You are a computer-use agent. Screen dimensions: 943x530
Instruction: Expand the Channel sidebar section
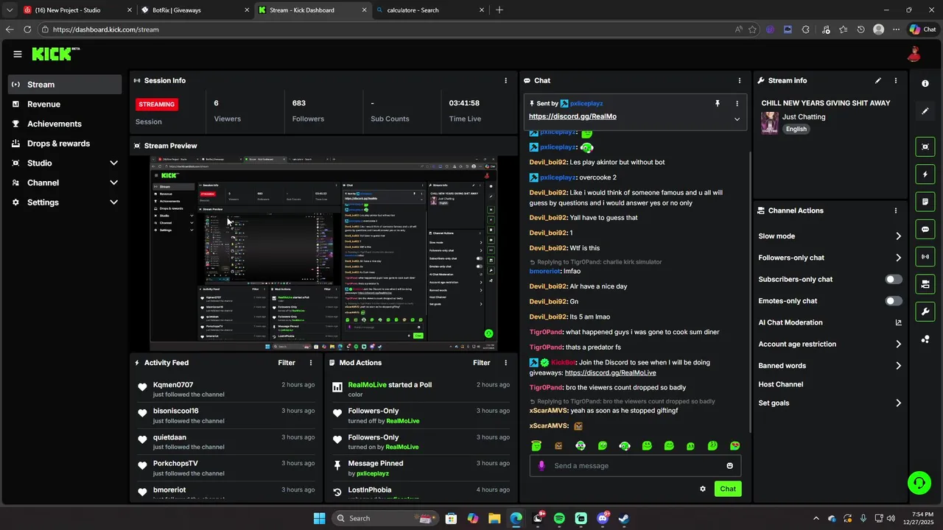coord(113,183)
